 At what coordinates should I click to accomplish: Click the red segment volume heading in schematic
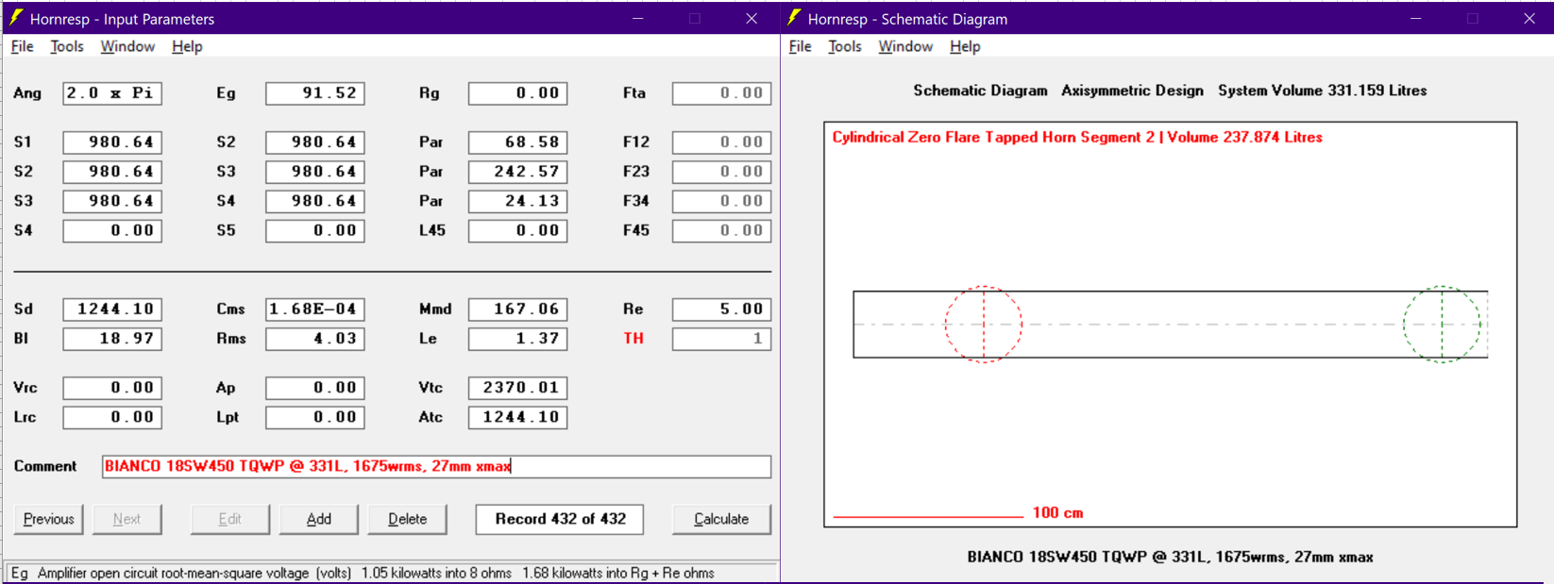click(x=1077, y=138)
